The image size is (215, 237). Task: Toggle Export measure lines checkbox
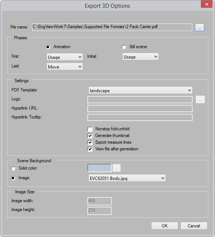tap(90, 142)
